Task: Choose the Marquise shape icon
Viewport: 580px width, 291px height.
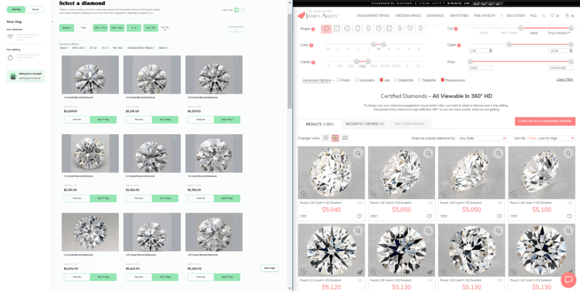Action: [399, 28]
